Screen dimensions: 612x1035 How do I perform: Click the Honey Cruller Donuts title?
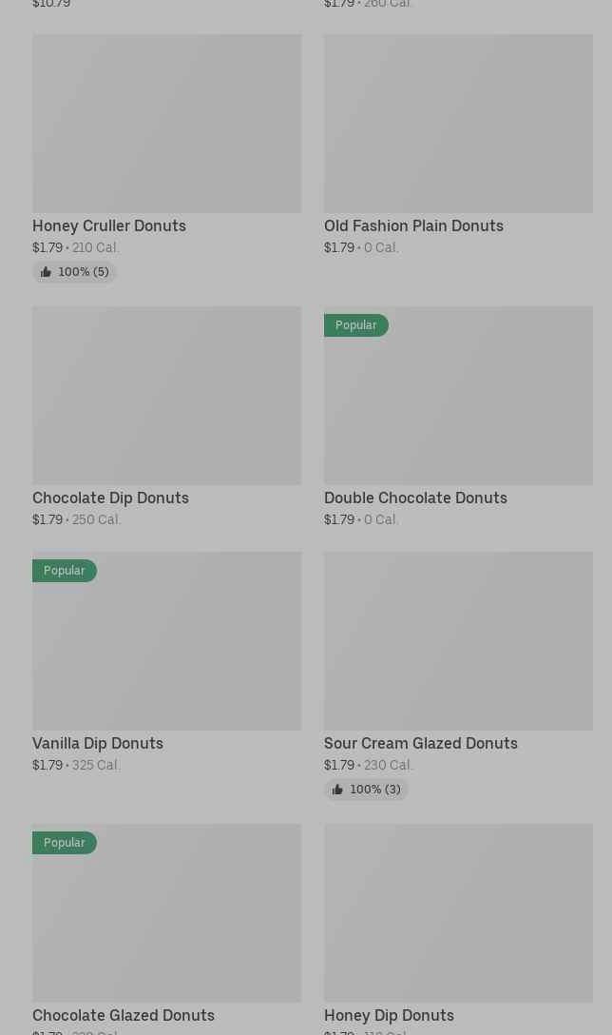(109, 226)
